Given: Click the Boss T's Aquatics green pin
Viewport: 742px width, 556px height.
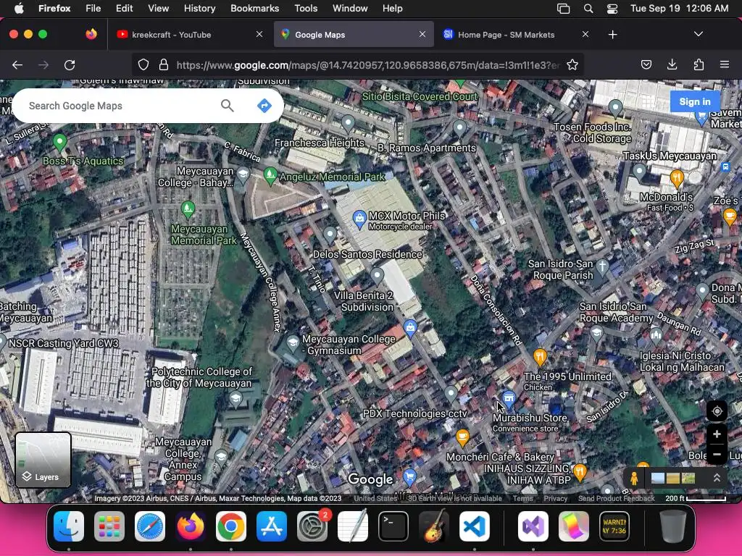Looking at the screenshot, I should [x=59, y=143].
